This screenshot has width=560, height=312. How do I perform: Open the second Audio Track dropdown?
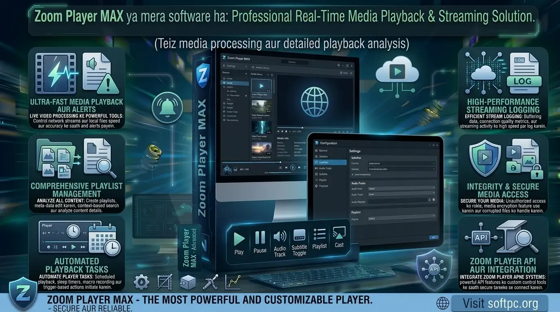pos(401,194)
